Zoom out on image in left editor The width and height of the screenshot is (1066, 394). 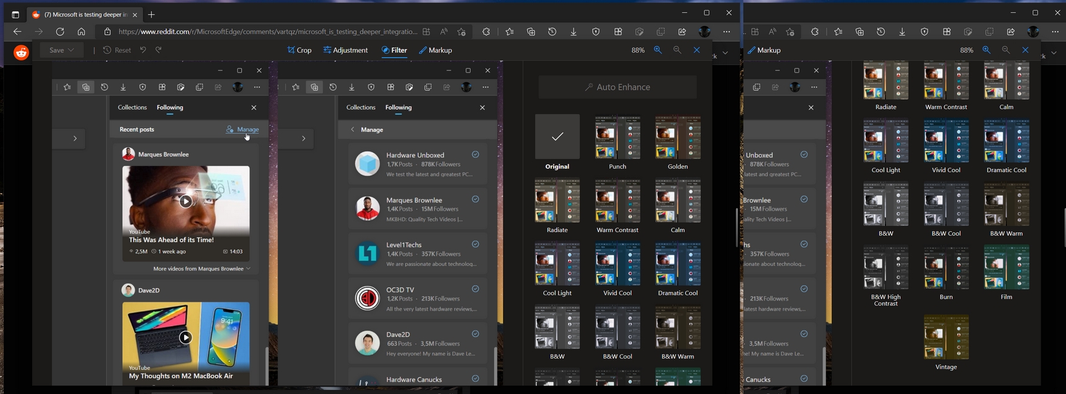pos(677,50)
